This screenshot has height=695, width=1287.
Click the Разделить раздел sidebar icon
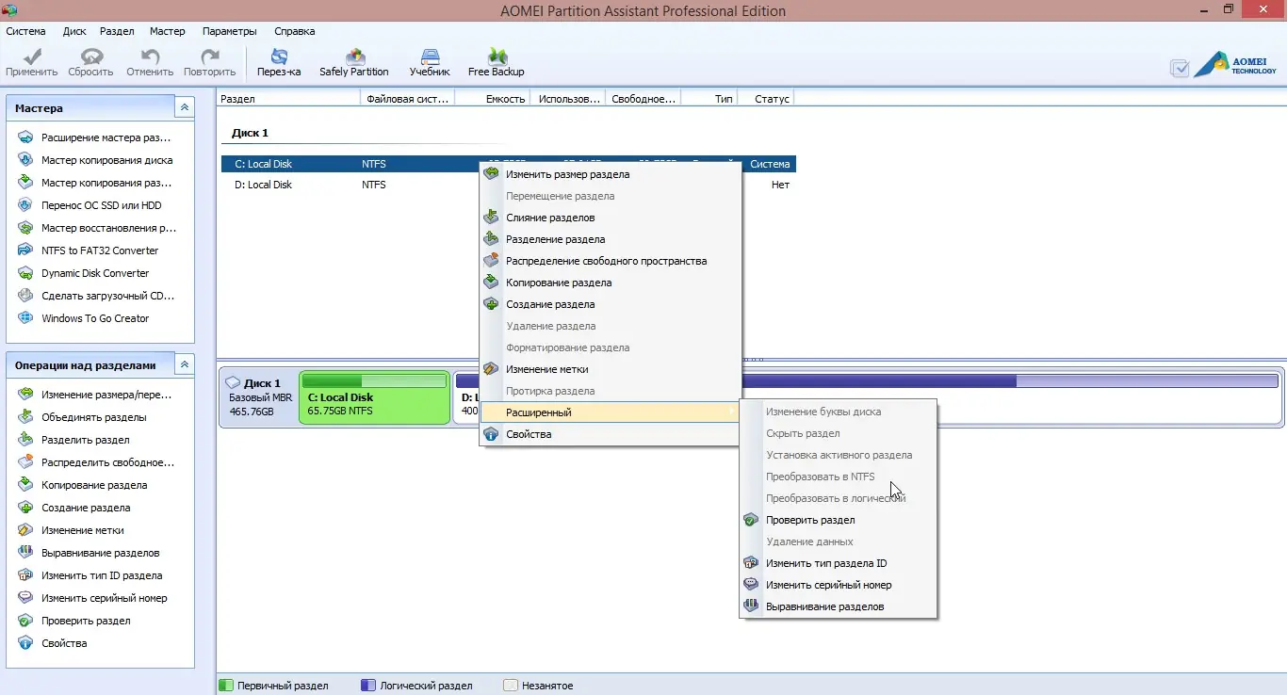pyautogui.click(x=25, y=440)
